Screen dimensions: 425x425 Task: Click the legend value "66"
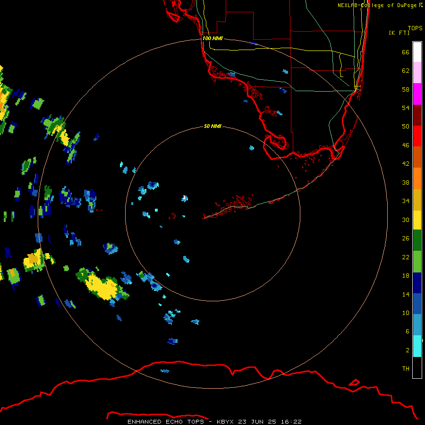pos(406,52)
